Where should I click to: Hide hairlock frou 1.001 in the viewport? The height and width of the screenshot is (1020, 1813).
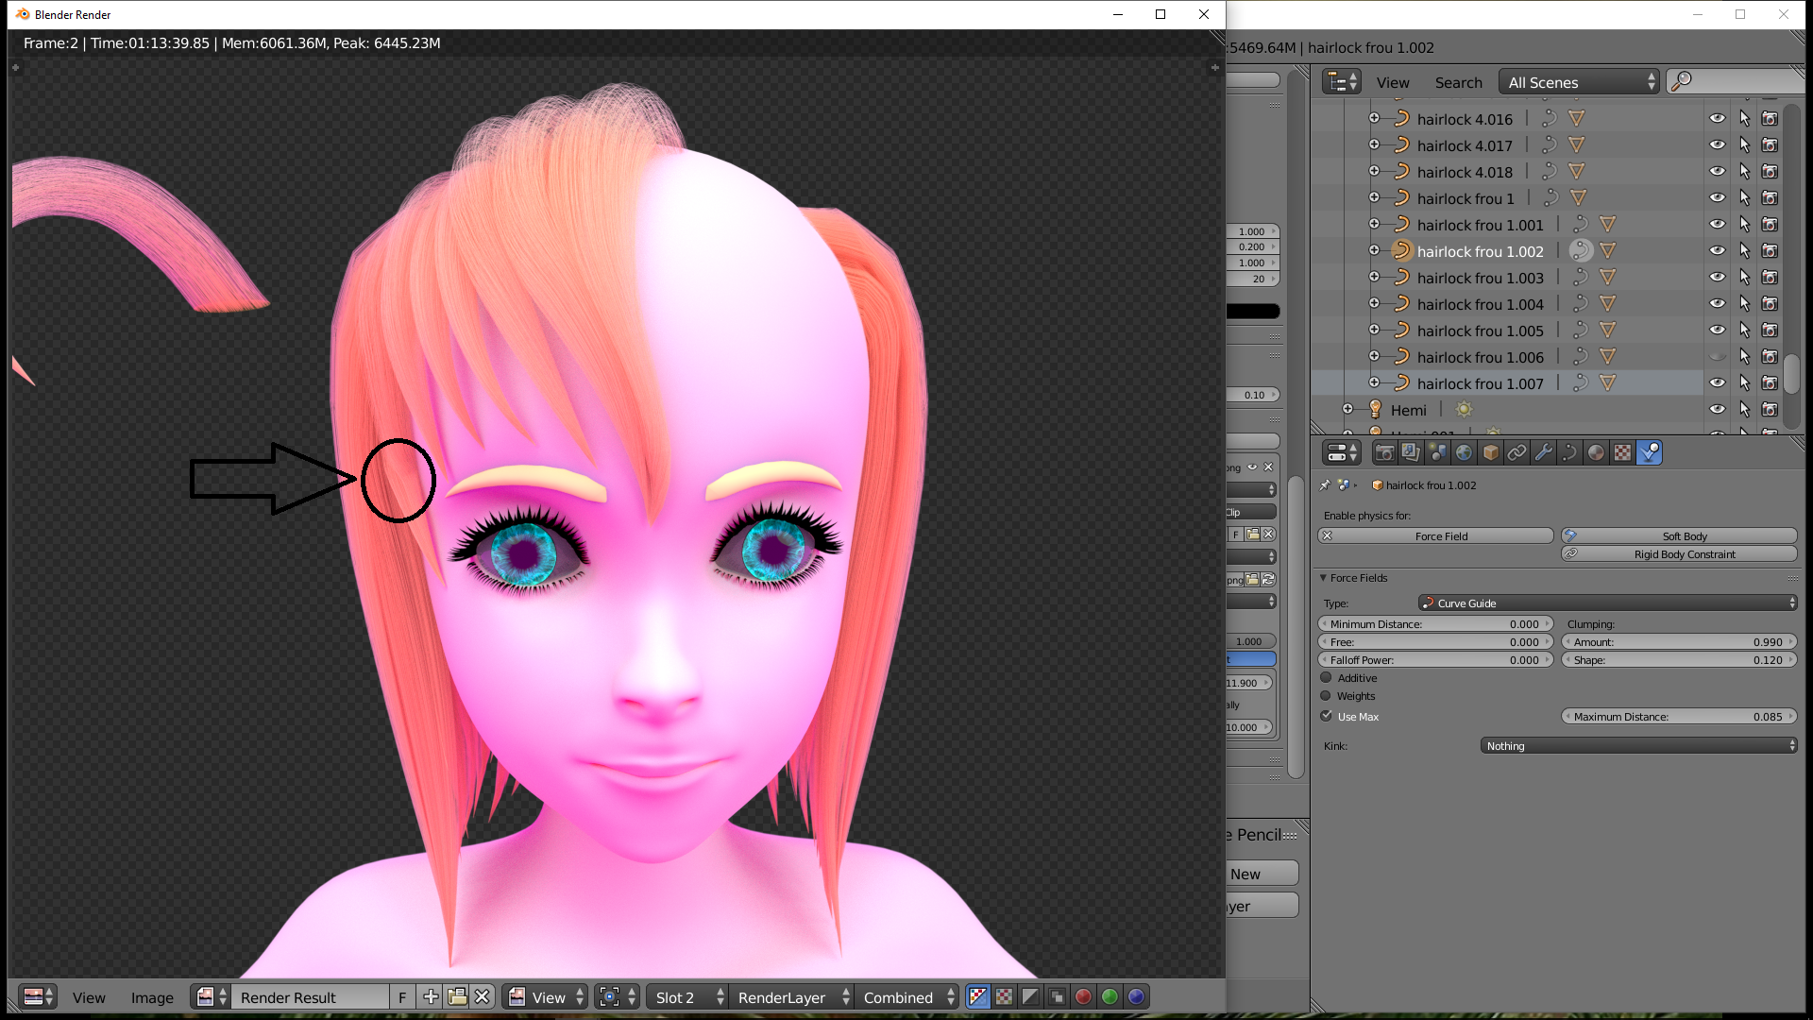(1718, 225)
